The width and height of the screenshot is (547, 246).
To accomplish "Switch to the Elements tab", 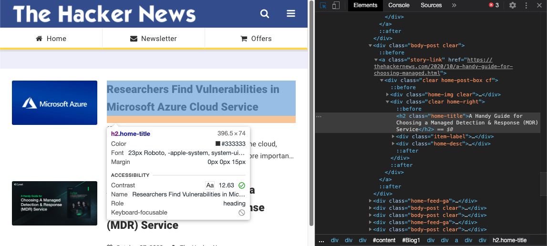I will [x=365, y=5].
